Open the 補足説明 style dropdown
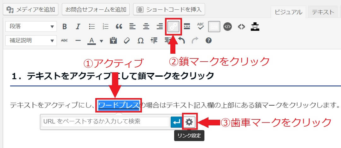 tap(31, 41)
